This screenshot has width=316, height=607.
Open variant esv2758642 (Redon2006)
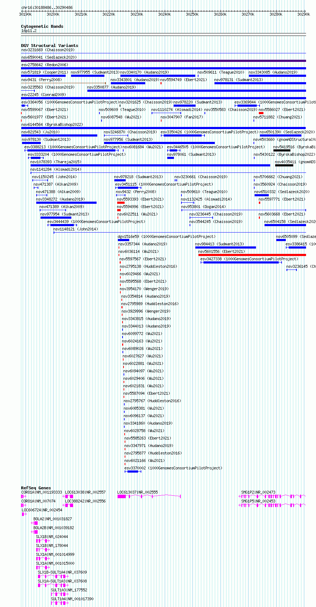(45, 65)
